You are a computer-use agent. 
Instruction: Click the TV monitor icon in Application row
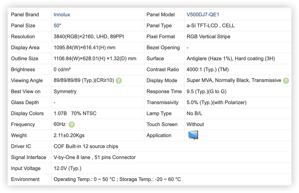[x=193, y=135]
